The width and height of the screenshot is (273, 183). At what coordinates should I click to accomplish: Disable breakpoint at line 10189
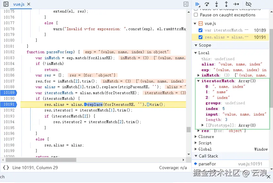pyautogui.click(x=200, y=30)
